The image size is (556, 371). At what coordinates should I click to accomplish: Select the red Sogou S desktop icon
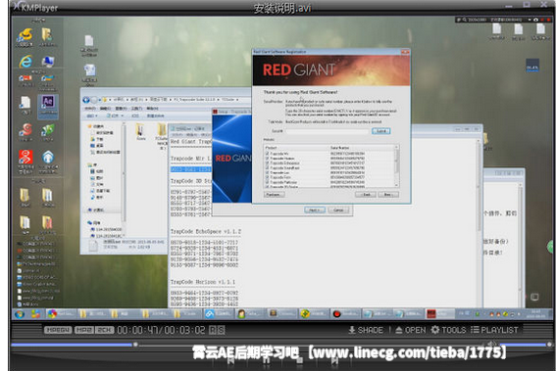(25, 129)
